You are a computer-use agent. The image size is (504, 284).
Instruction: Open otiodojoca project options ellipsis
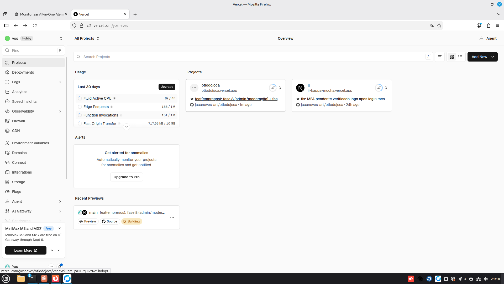pos(194,88)
